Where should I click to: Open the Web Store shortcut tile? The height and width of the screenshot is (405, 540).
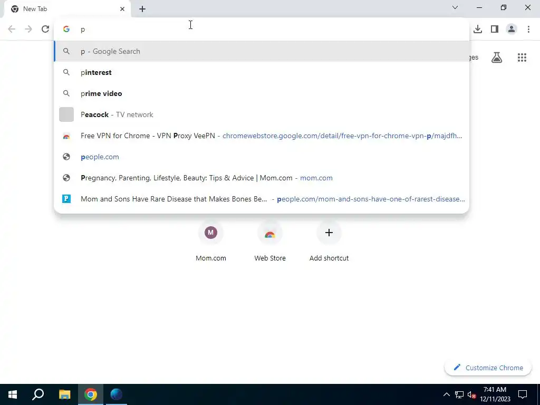tap(270, 242)
